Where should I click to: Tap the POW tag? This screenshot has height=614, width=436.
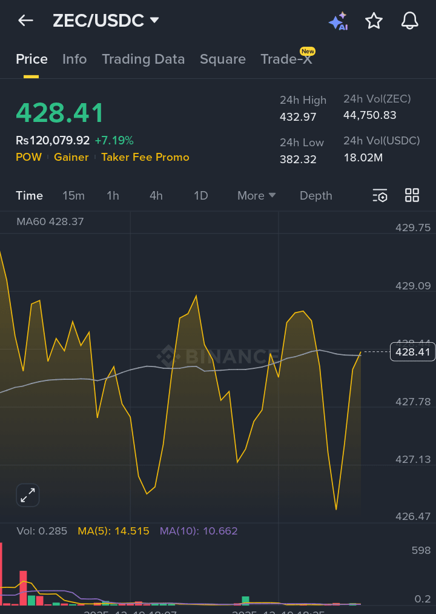coord(29,157)
